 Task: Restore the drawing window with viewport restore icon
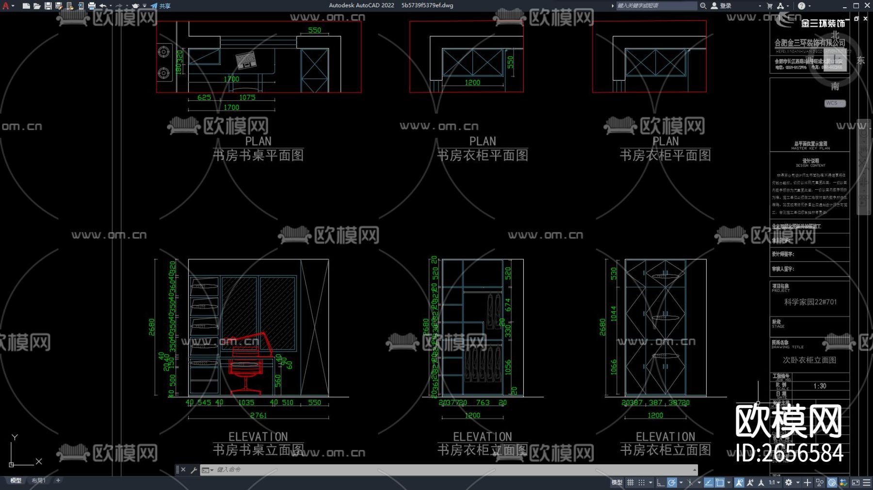(x=857, y=18)
